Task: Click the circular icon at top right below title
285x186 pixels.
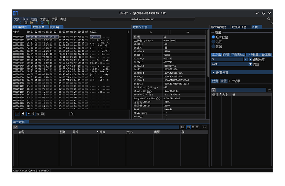Action: click(x=268, y=19)
